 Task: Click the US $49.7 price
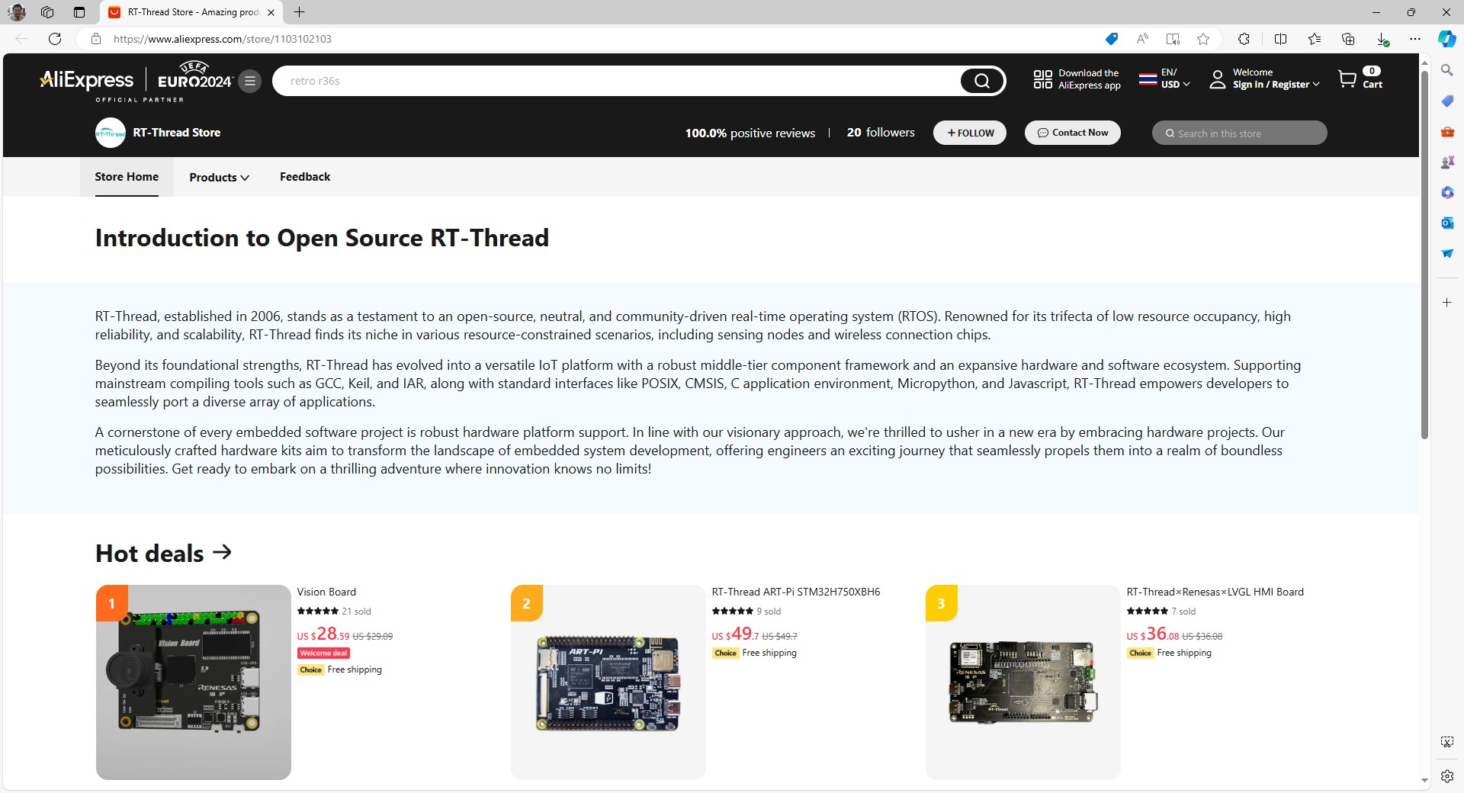(x=735, y=634)
